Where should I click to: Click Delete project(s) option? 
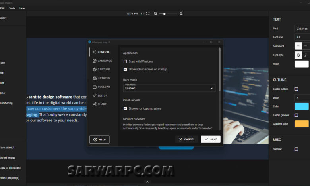10,178
